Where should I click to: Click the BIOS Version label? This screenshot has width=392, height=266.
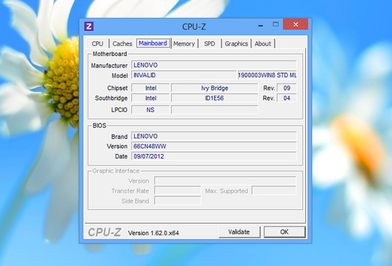click(x=117, y=146)
